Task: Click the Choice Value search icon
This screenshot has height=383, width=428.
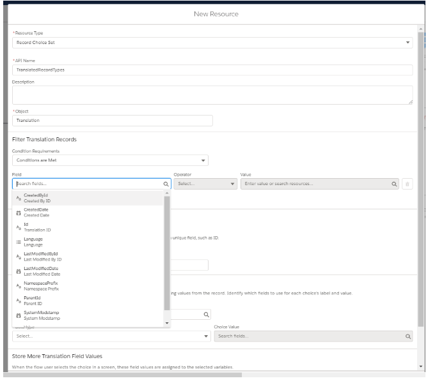Action: [408, 335]
